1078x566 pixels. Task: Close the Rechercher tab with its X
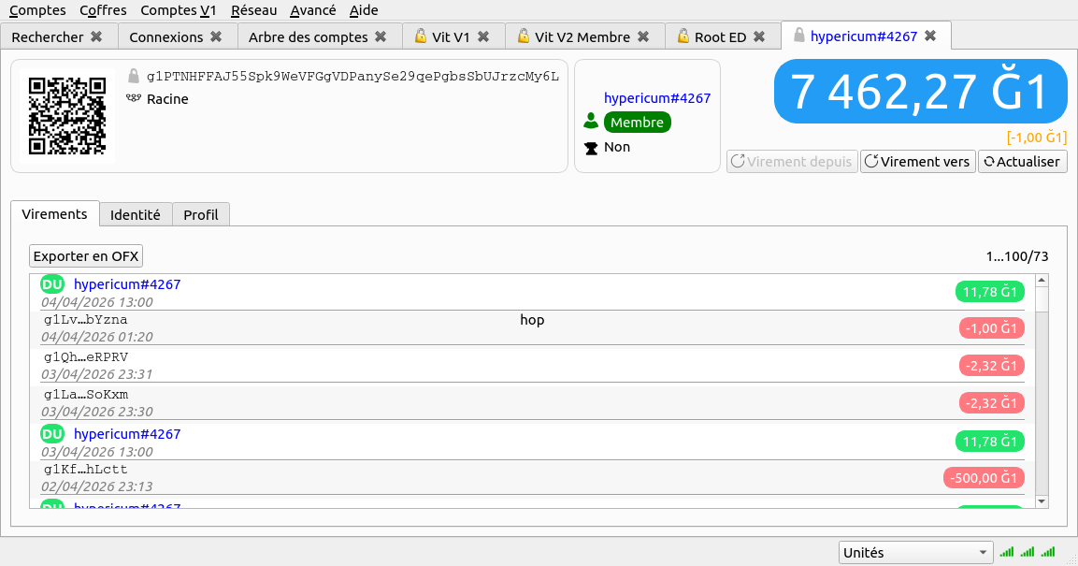(96, 36)
